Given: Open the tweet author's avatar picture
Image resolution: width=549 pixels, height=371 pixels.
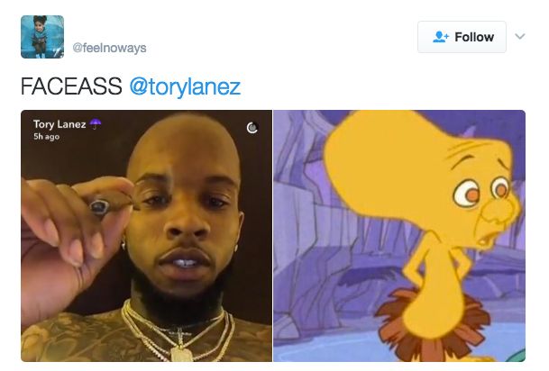Looking at the screenshot, I should point(42,37).
